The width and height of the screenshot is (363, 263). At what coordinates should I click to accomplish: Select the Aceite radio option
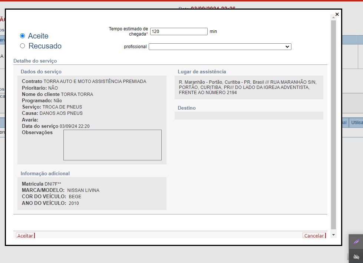click(23, 36)
